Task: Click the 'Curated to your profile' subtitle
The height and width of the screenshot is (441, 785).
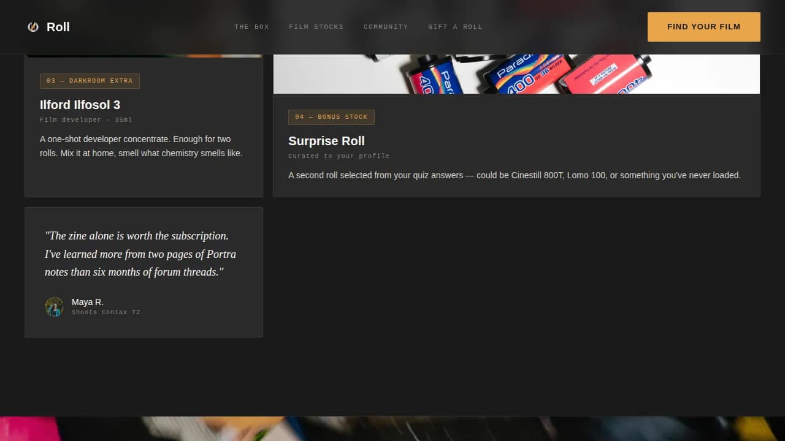Action: click(339, 156)
